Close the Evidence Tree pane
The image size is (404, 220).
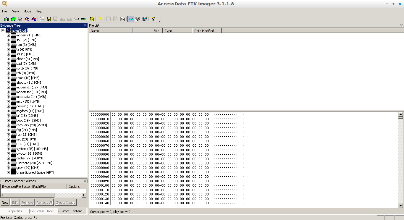pos(85,25)
